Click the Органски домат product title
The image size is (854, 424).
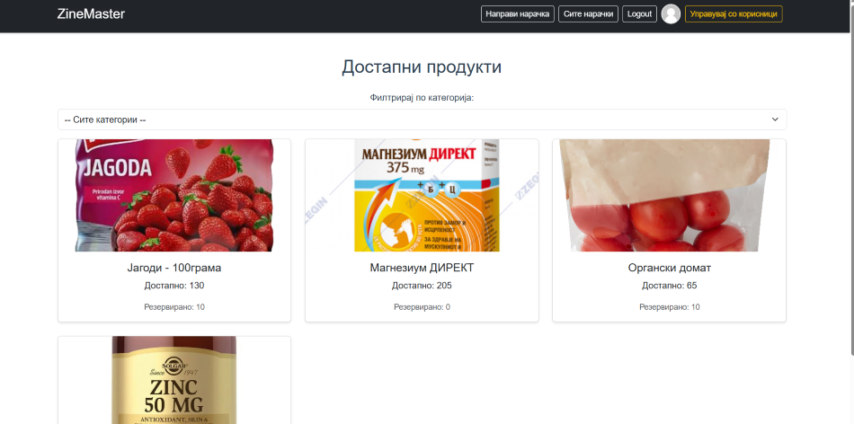[x=669, y=268]
